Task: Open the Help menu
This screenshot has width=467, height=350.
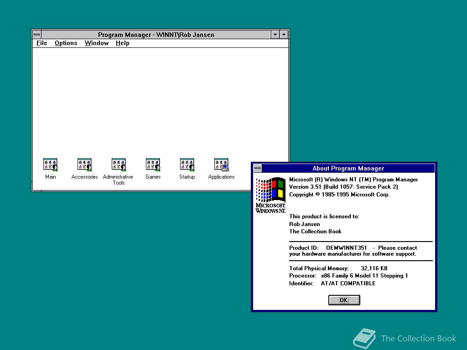Action: 122,43
